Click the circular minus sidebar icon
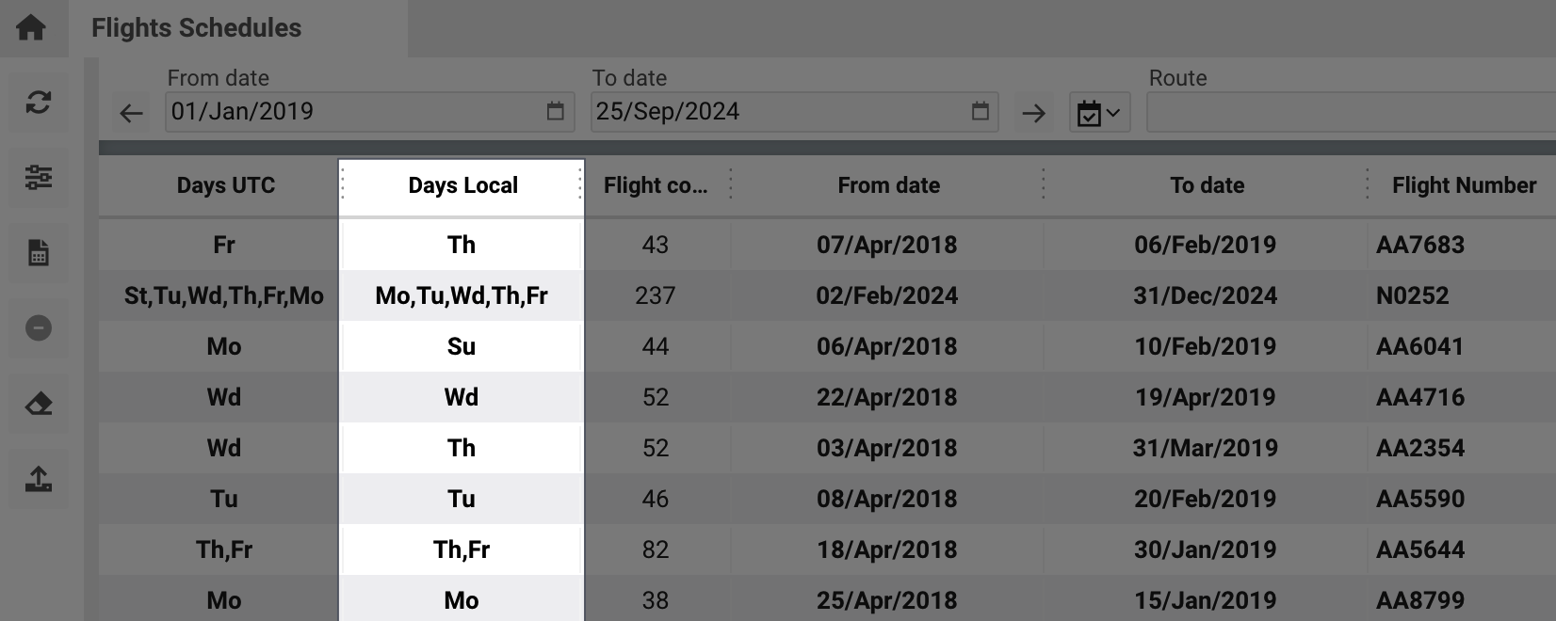1556x621 pixels. click(39, 327)
